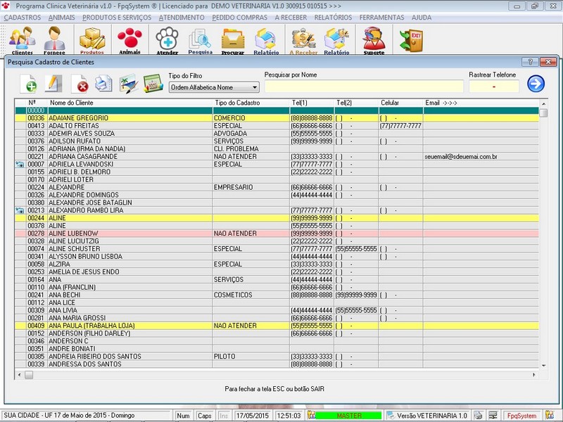563x422 pixels.
Task: Open the CADASTROS menu
Action: coord(23,18)
